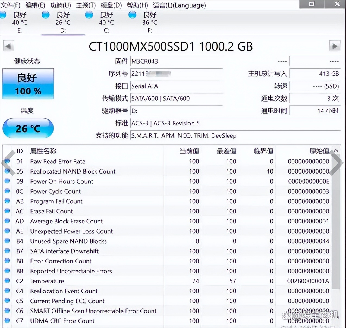Open the 硬盘(D) menu

(x=111, y=5)
